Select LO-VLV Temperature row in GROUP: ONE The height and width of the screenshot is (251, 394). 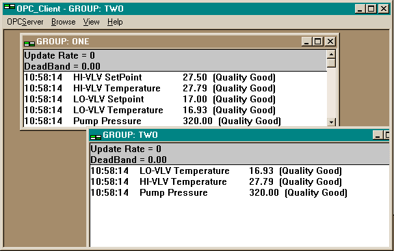coord(175,110)
